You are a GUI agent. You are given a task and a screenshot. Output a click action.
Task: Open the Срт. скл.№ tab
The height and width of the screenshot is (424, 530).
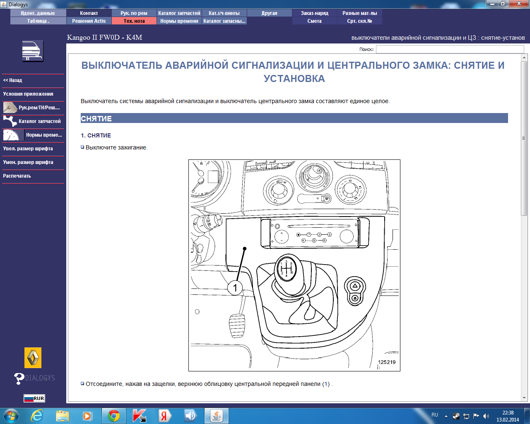[x=360, y=21]
